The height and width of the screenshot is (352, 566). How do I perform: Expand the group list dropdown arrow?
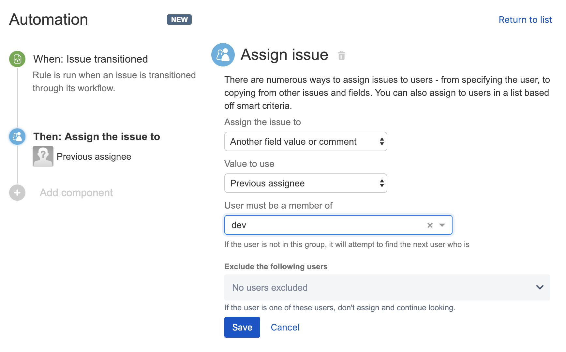coord(442,225)
